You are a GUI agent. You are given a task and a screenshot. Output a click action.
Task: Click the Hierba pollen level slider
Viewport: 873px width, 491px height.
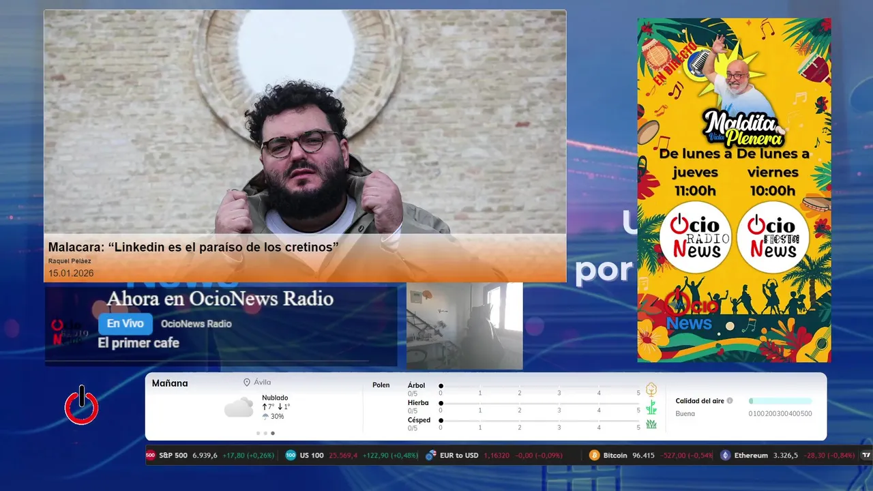(539, 403)
